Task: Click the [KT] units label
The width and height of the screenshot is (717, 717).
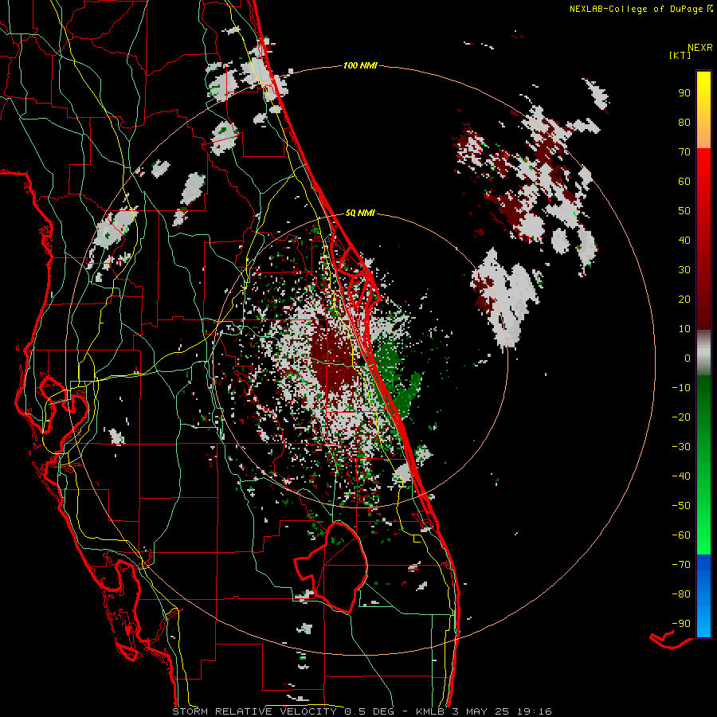Action: pyautogui.click(x=680, y=55)
